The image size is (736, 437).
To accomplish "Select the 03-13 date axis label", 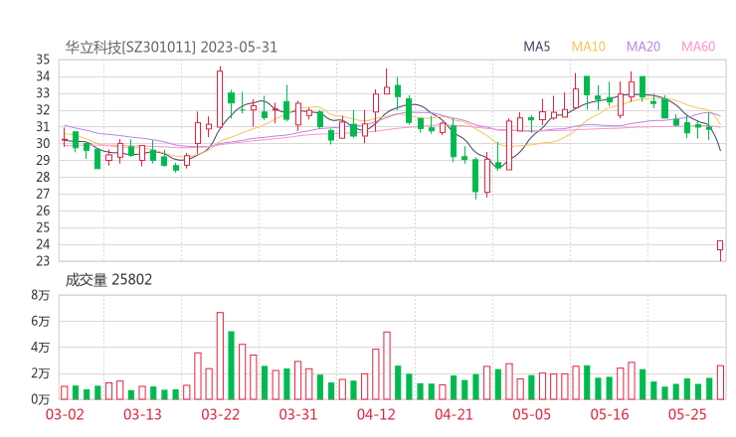I will [142, 414].
